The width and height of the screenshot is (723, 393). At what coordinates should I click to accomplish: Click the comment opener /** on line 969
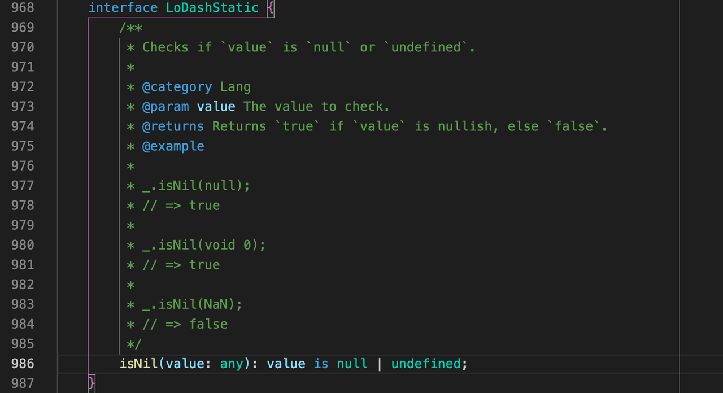[130, 28]
